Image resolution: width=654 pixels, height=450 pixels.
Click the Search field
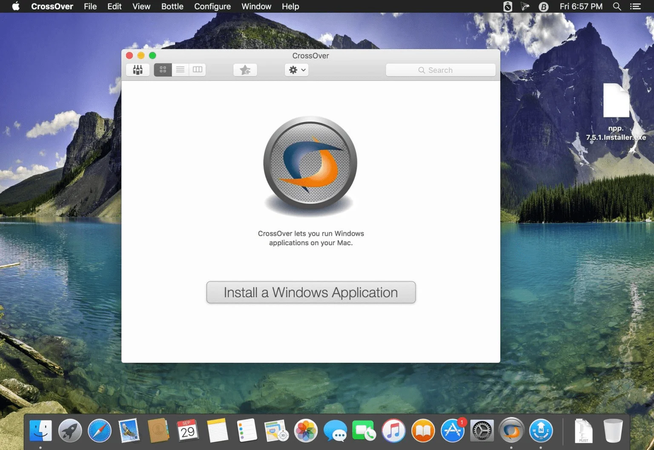tap(441, 70)
